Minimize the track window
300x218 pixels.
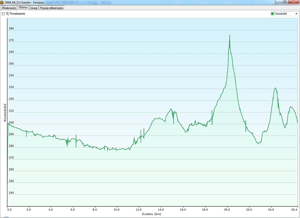278,2
